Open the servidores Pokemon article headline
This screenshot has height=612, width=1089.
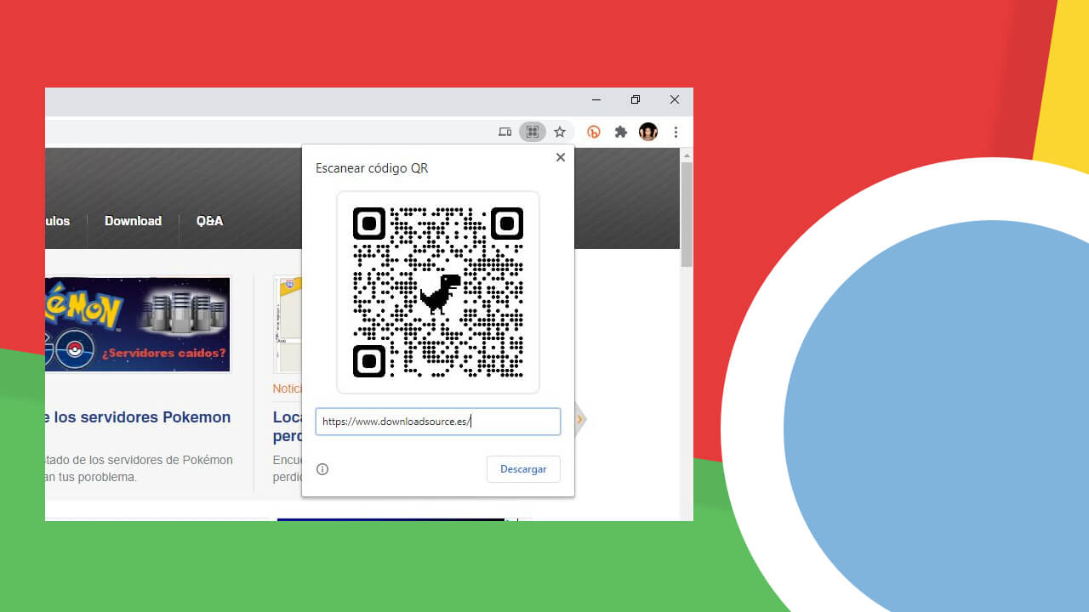click(139, 417)
